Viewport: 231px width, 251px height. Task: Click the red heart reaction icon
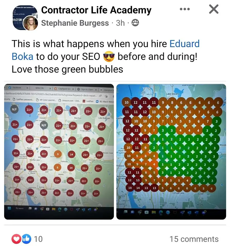[x=16, y=239]
